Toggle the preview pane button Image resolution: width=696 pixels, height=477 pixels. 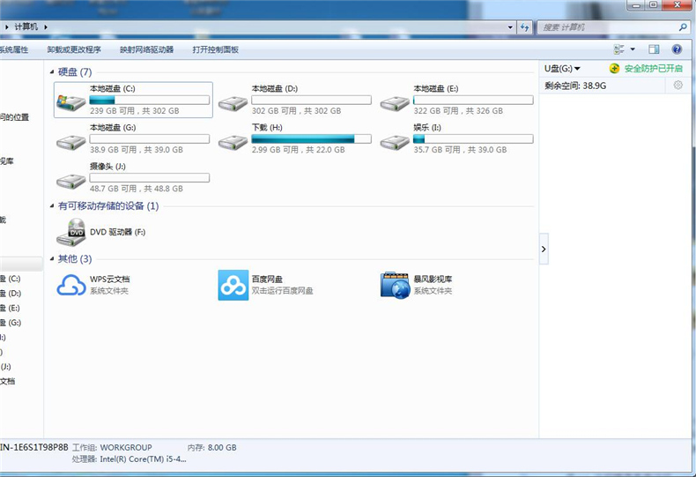pos(654,49)
